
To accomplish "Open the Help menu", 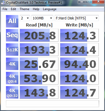I will [36, 9].
